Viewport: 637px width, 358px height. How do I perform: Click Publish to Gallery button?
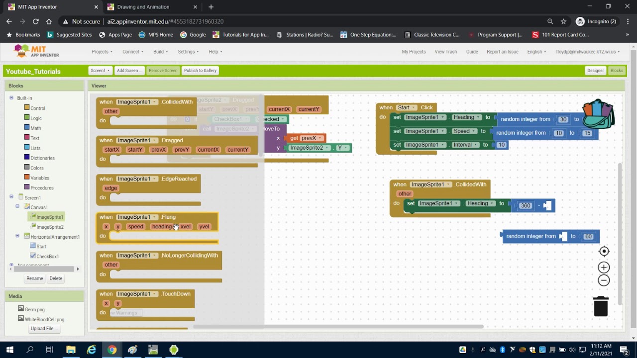click(200, 71)
